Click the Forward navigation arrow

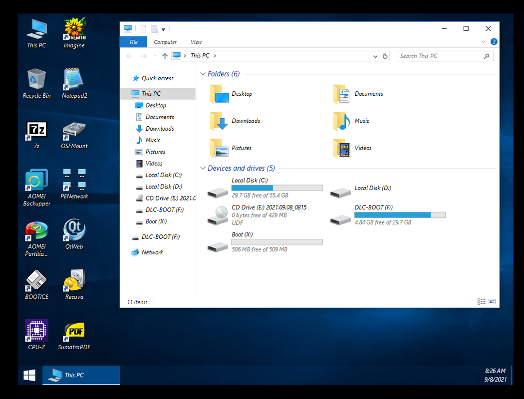click(x=143, y=56)
